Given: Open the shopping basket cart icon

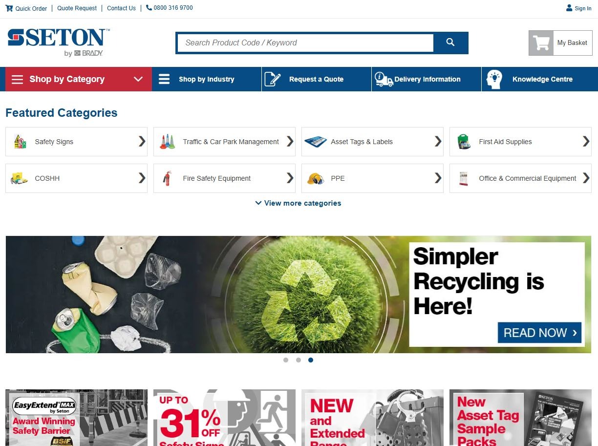Looking at the screenshot, I should (541, 43).
